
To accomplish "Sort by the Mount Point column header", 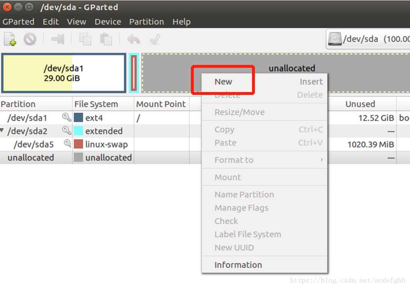I will (162, 104).
